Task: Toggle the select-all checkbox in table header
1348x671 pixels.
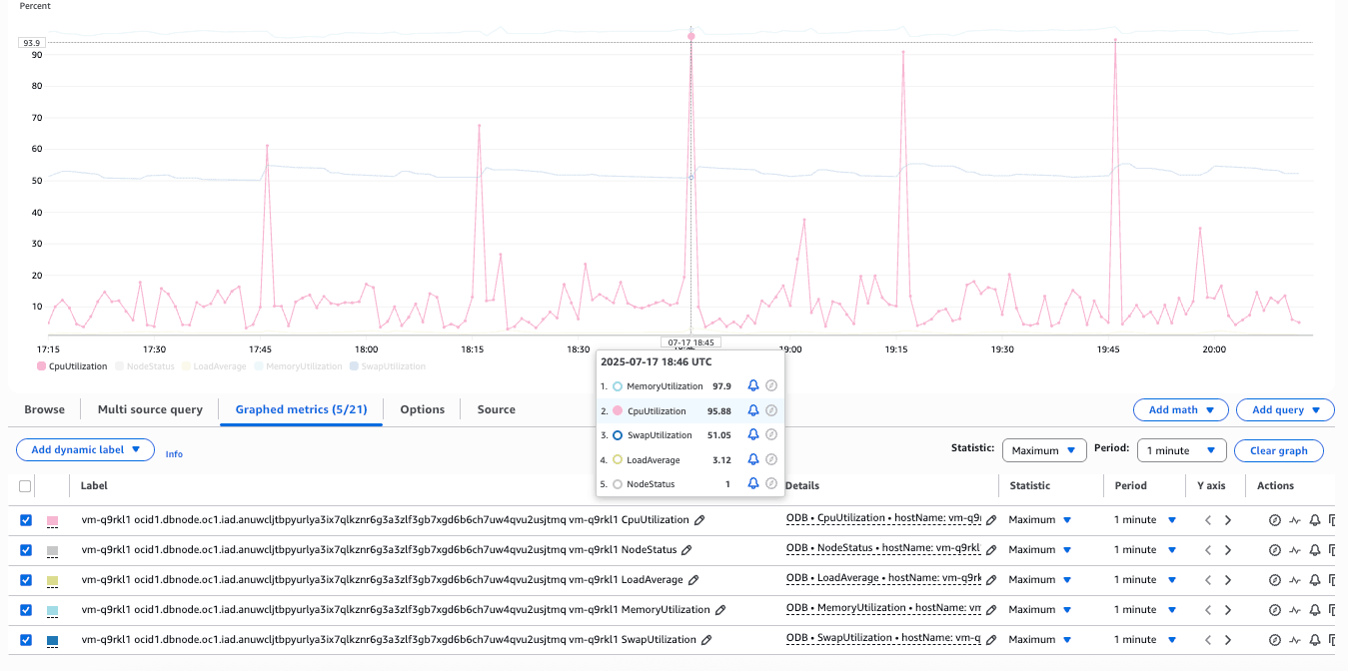Action: click(x=23, y=485)
